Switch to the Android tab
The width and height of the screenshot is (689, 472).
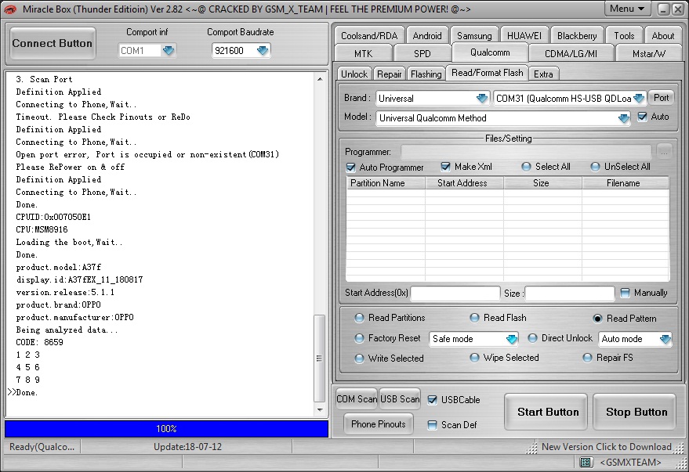427,35
